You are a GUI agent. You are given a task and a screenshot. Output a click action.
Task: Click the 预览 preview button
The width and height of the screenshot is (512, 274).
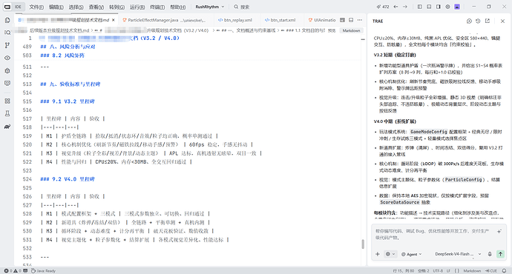pos(332,30)
